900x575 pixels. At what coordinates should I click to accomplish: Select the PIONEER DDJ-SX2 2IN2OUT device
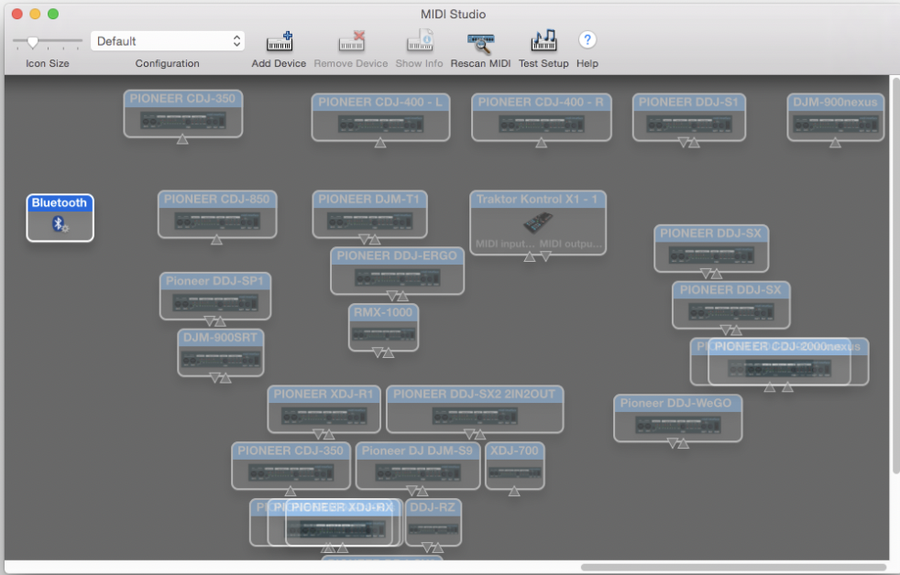475,409
